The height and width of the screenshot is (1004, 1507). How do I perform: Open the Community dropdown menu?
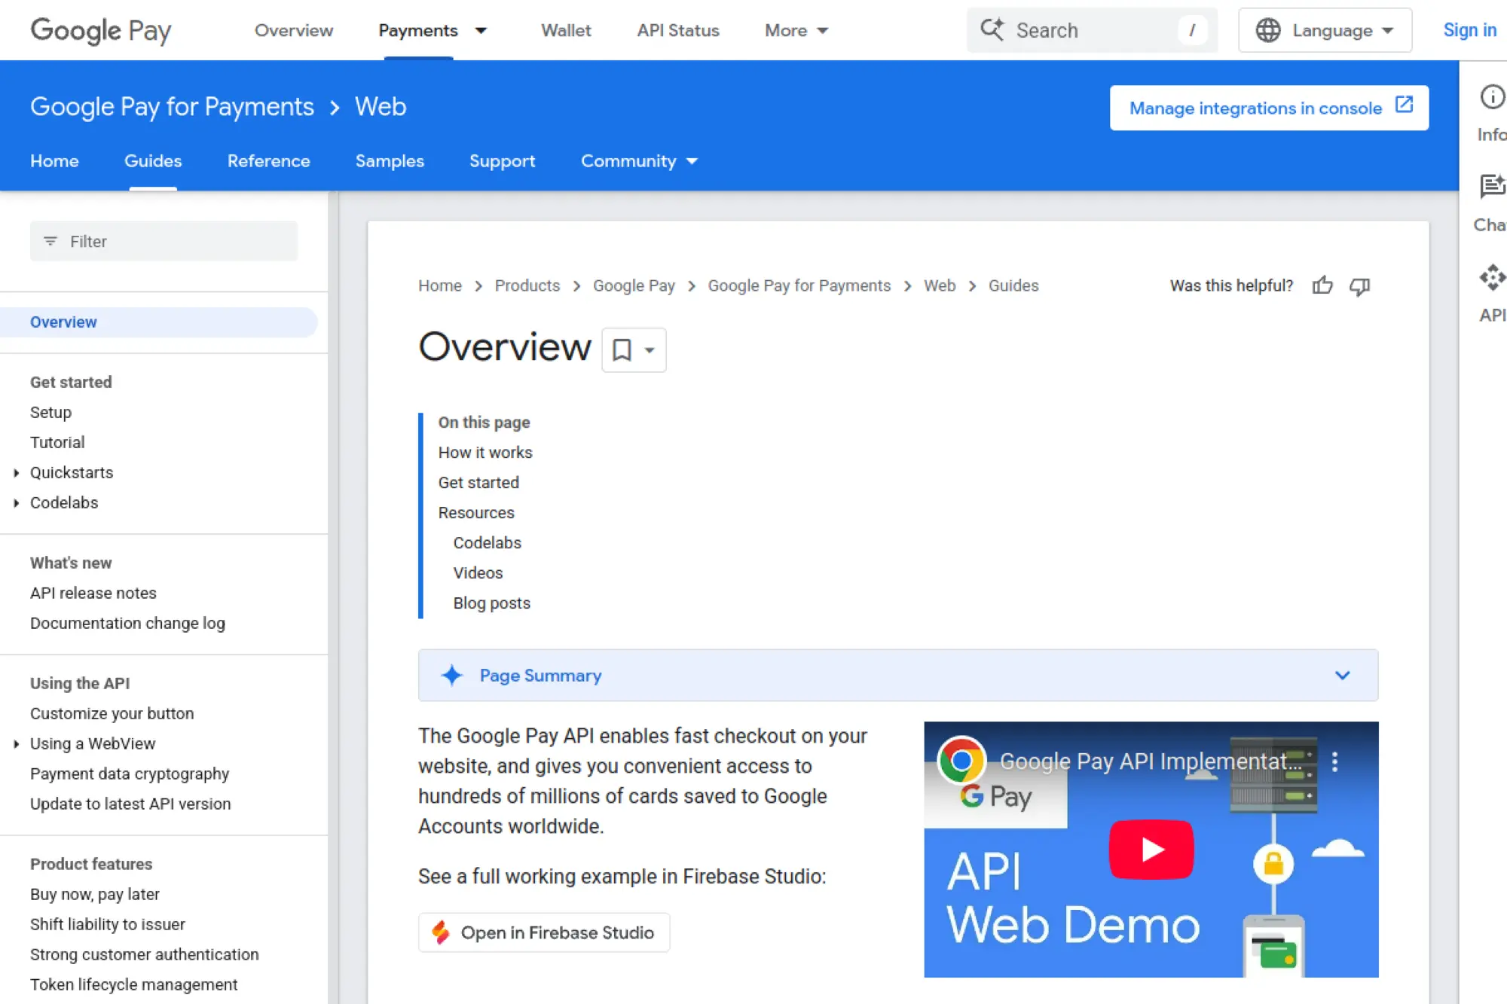(x=639, y=161)
